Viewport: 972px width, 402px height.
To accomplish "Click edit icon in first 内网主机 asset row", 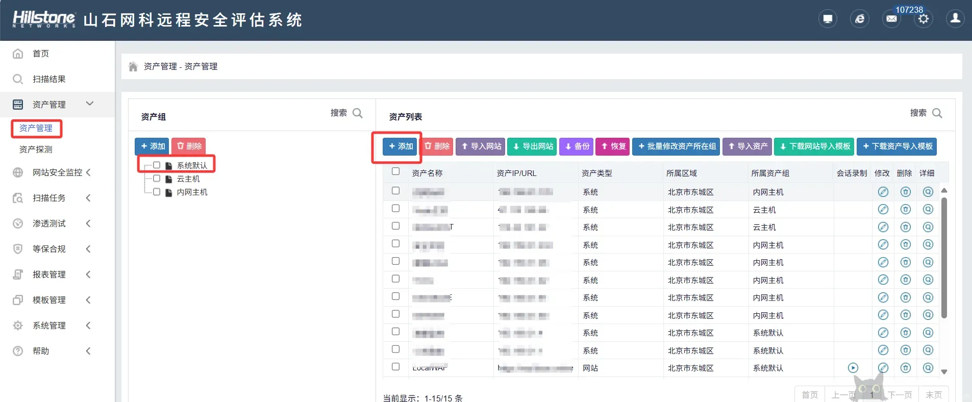I will pyautogui.click(x=883, y=192).
